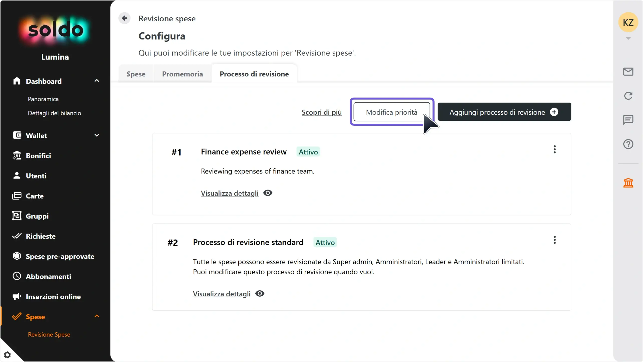643x362 pixels.
Task: Switch to the Spese tab
Action: pyautogui.click(x=136, y=74)
